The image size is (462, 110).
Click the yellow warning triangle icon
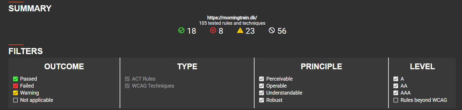240,30
